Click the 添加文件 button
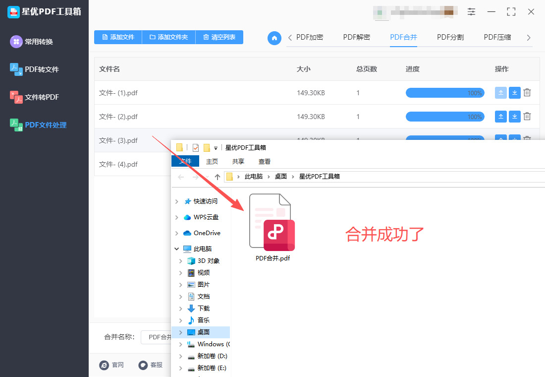Screen dimensions: 545x377 click(118, 37)
